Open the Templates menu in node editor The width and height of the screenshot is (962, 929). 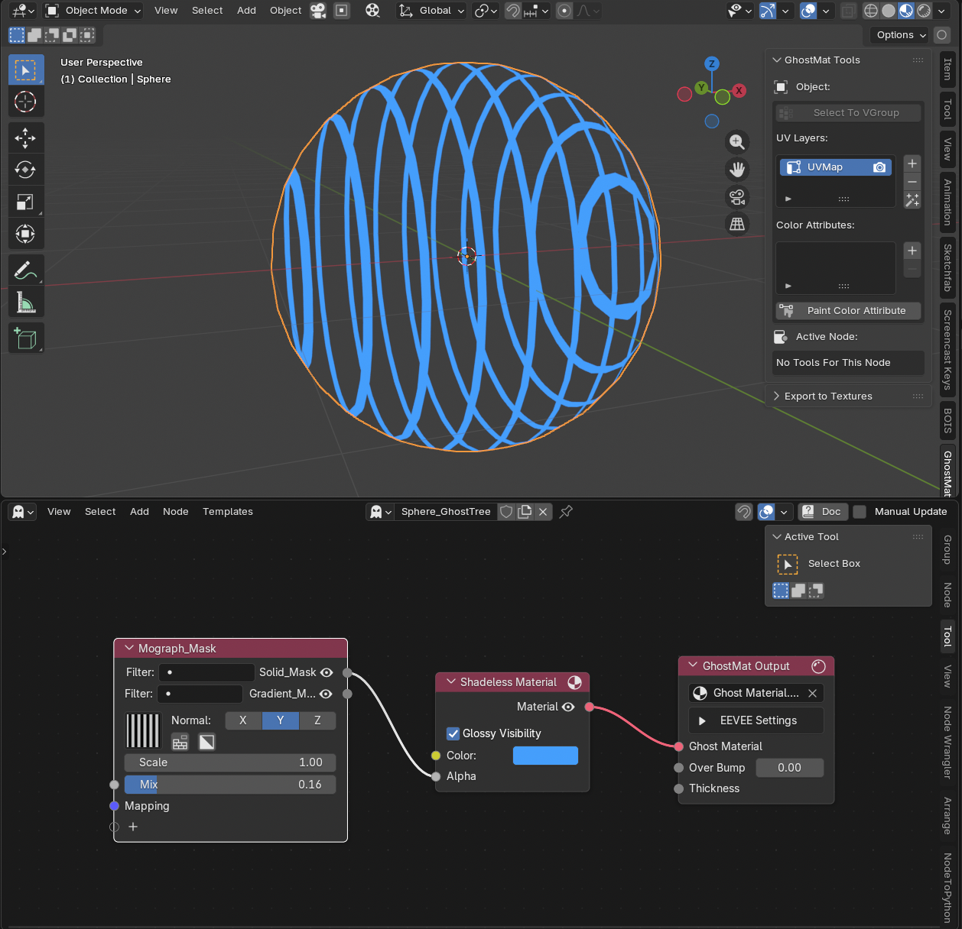227,512
